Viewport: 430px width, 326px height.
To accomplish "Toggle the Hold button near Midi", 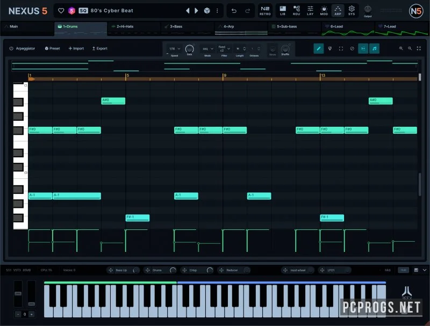I will tap(404, 270).
